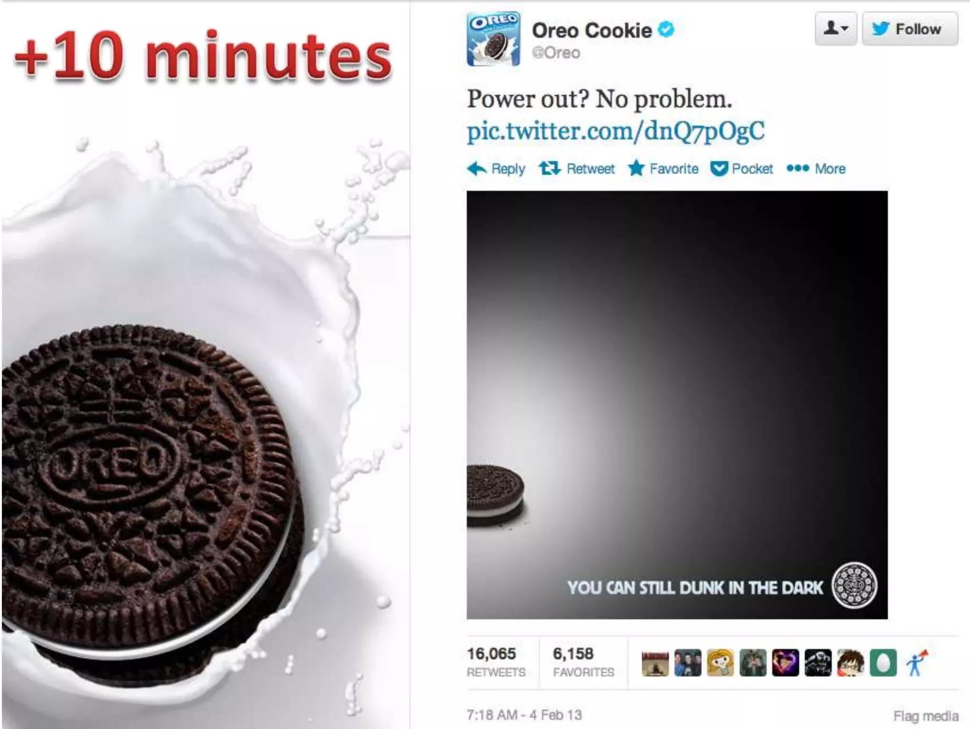
Task: Click the verified badge next to Oreo Cookie
Action: tap(666, 30)
